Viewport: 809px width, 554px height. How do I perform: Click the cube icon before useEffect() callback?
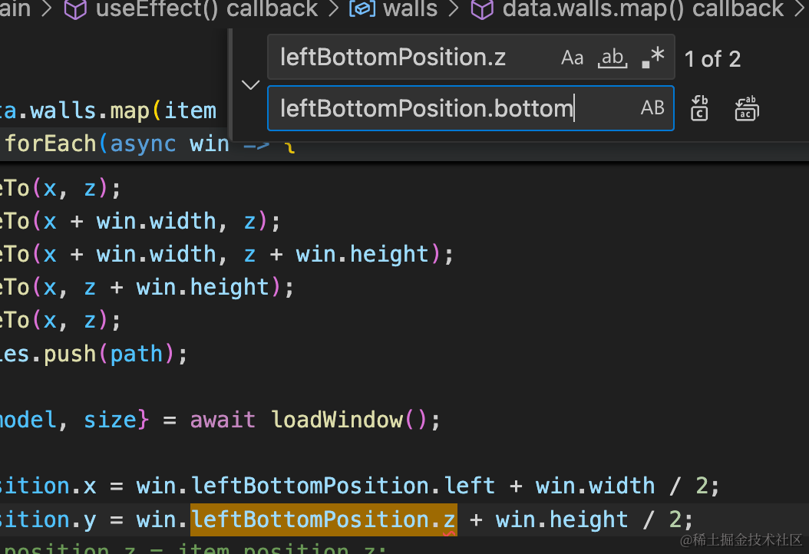(x=75, y=9)
